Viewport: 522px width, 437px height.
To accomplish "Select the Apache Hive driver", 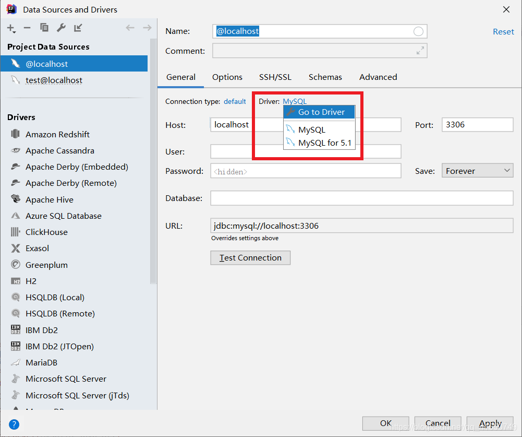I will (x=75, y=199).
